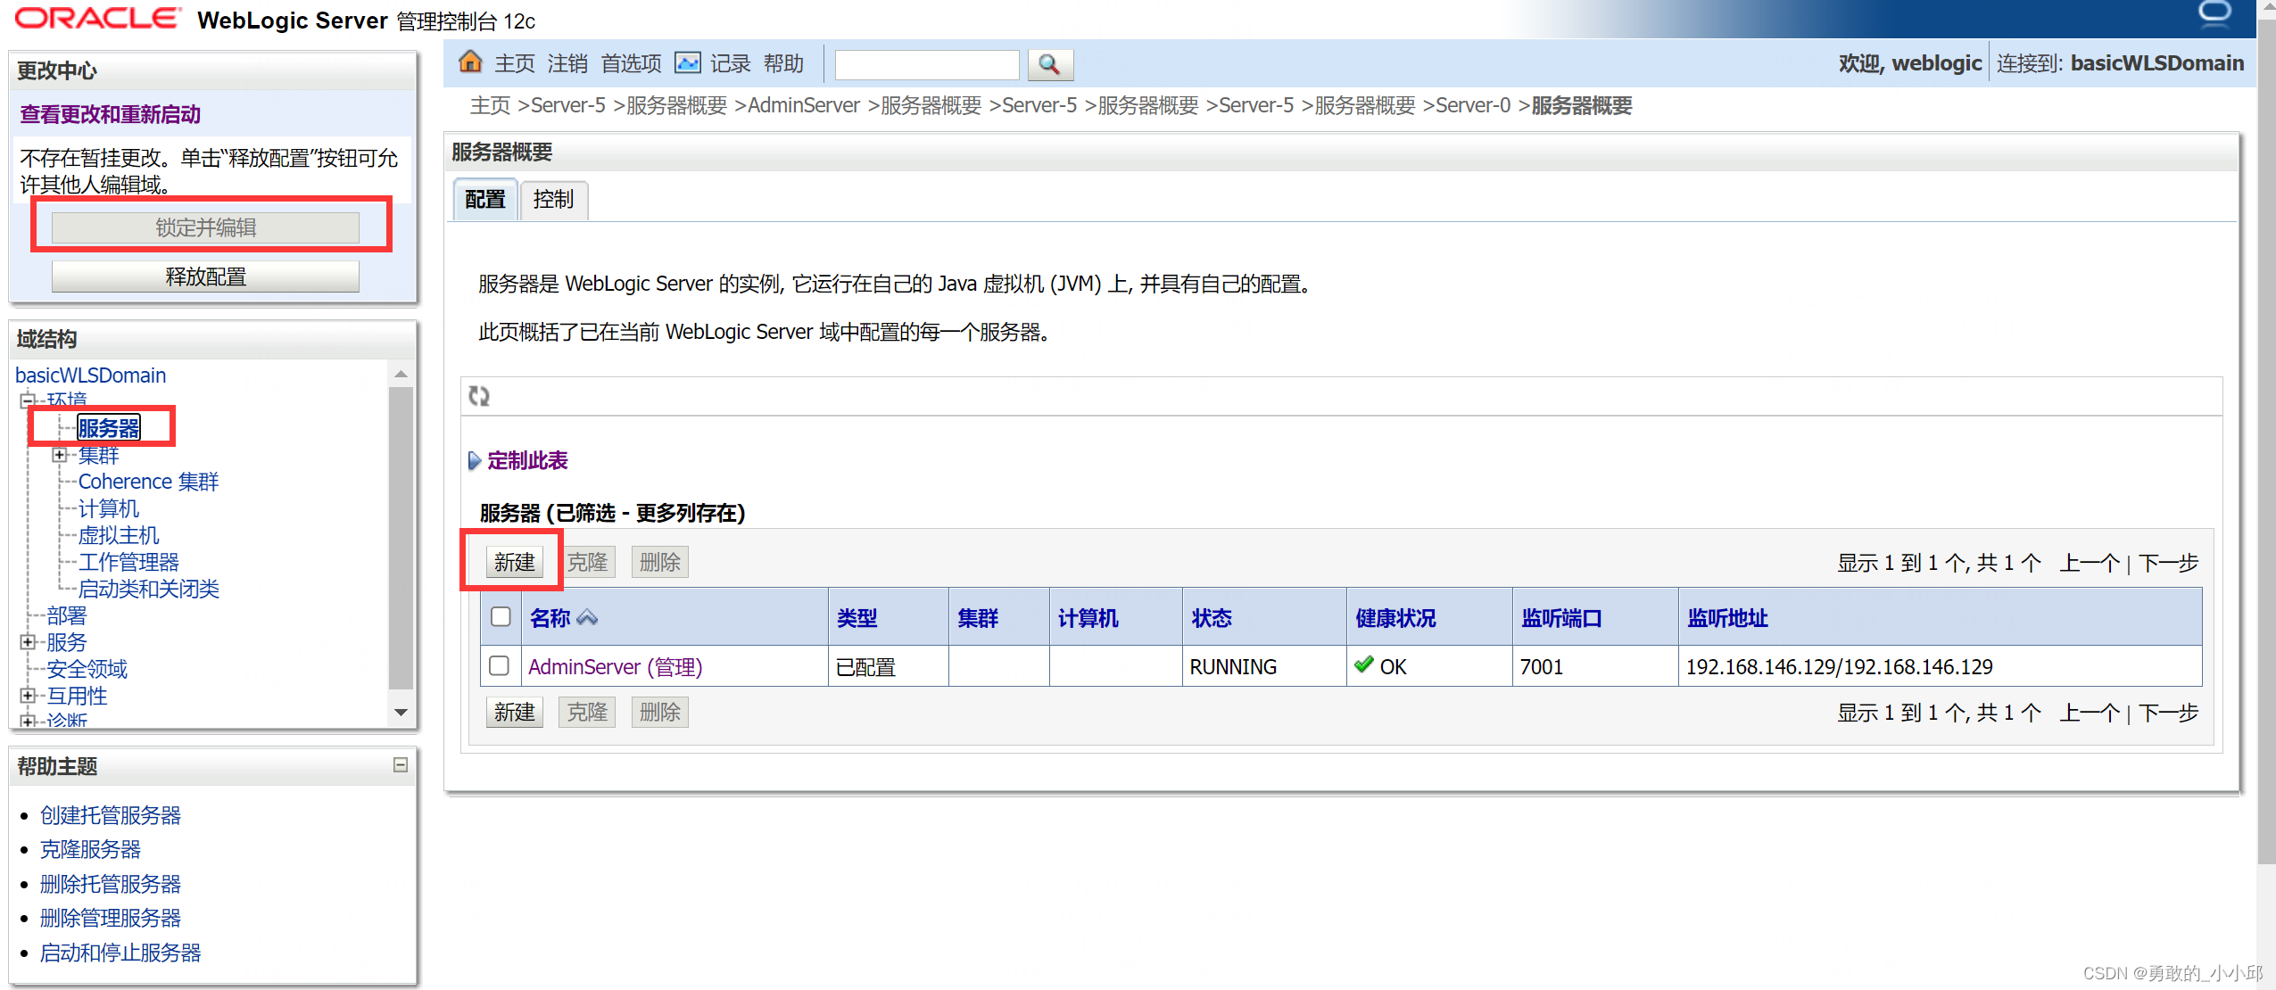Image resolution: width=2276 pixels, height=990 pixels.
Task: Sort the table by 健康状况 column header
Action: [x=1395, y=617]
